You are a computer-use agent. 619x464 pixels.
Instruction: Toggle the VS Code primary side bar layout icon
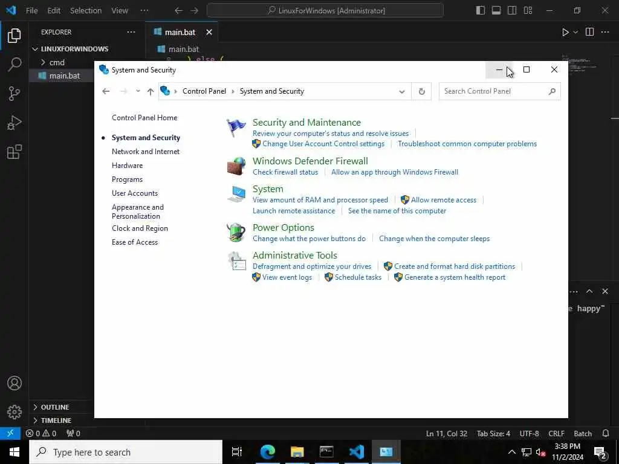481,10
